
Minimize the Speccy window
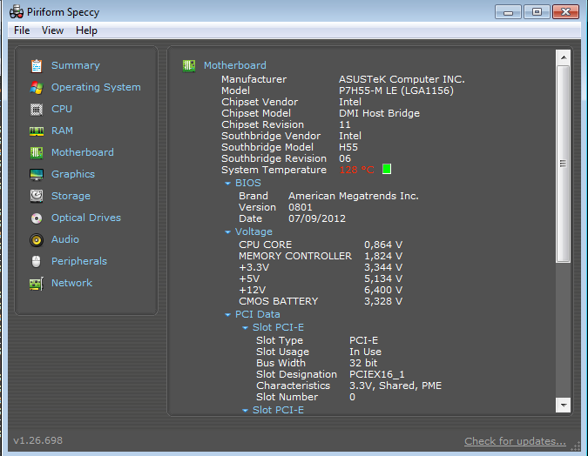click(508, 12)
